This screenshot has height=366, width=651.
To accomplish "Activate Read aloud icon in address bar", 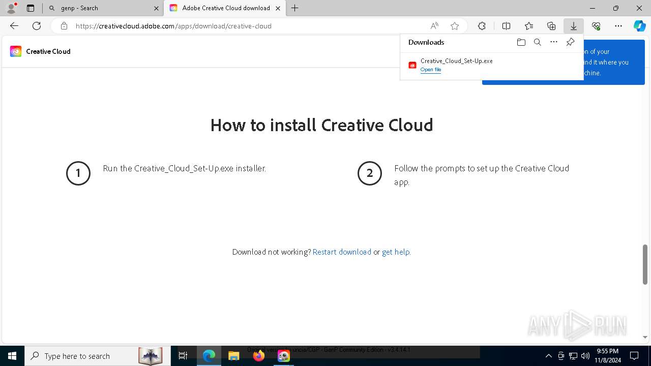I will (434, 26).
